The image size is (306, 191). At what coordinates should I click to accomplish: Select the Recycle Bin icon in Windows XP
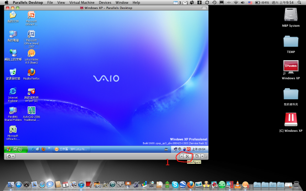13,74
